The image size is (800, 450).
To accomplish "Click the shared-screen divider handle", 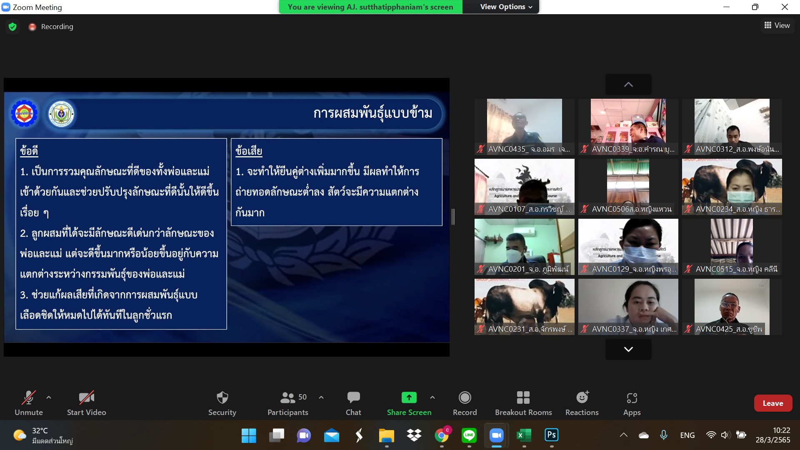I will (x=453, y=217).
